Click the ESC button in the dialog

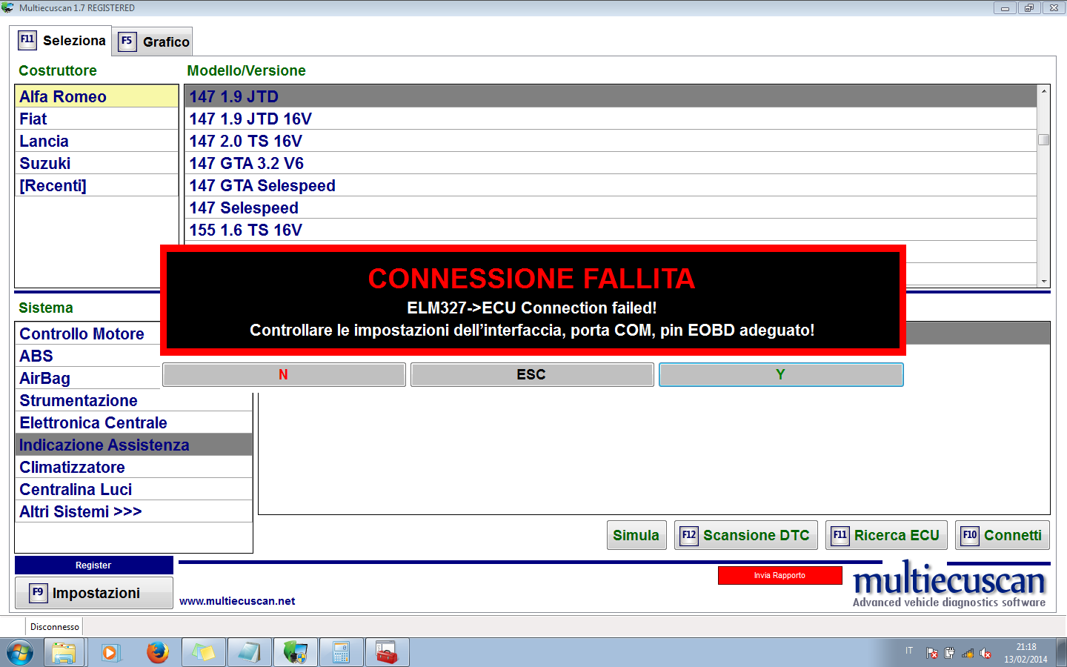[x=532, y=374]
